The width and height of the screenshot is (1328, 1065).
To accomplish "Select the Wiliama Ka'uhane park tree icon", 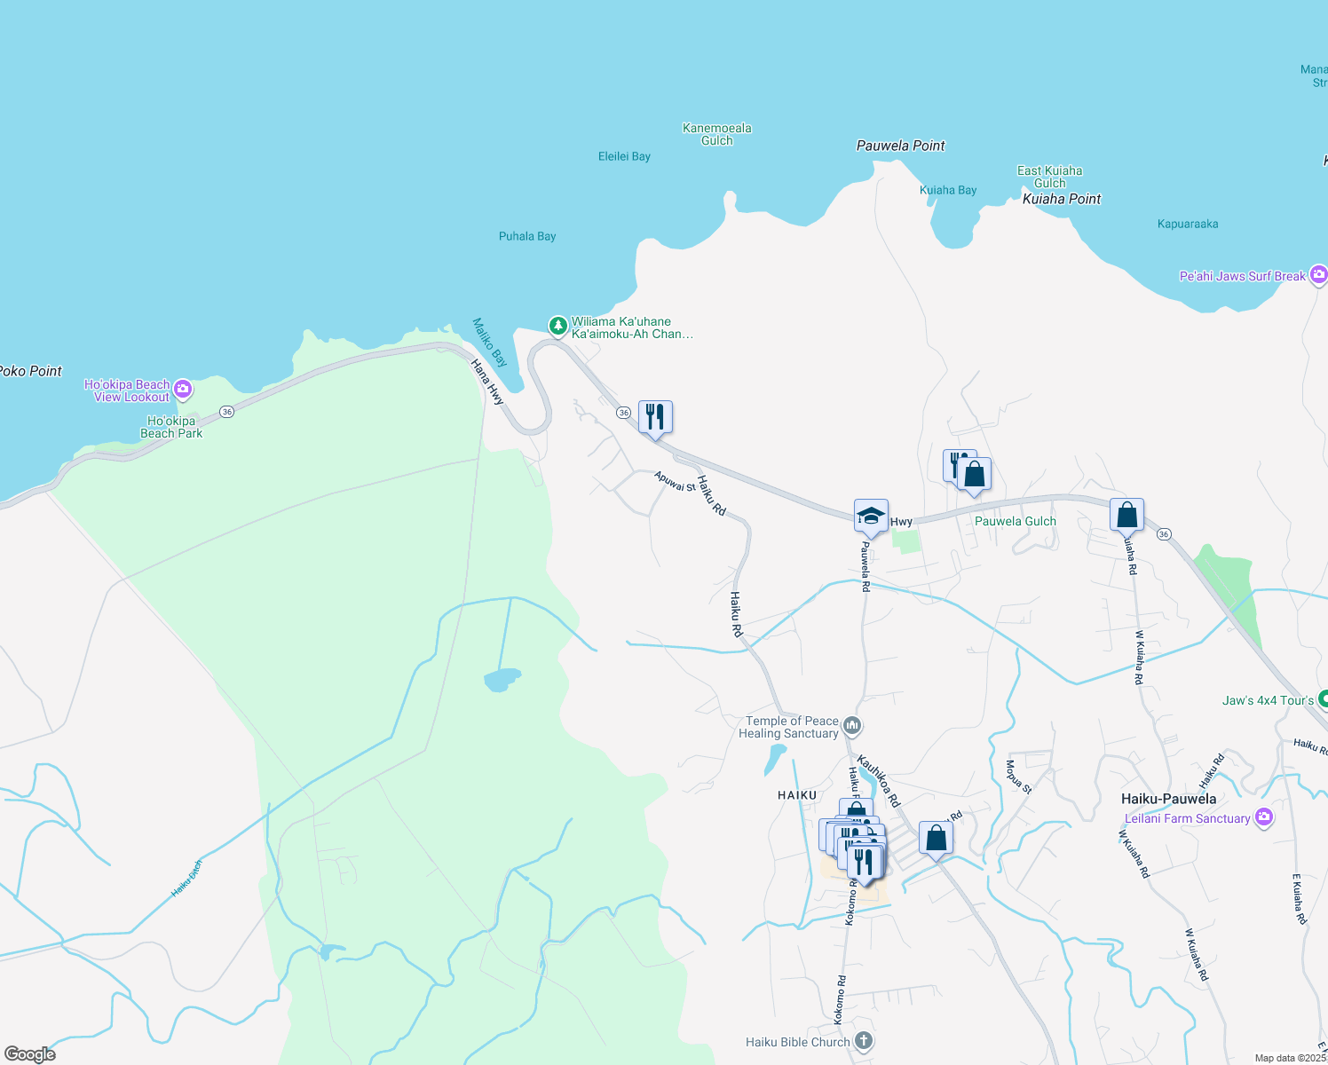I will tap(557, 327).
